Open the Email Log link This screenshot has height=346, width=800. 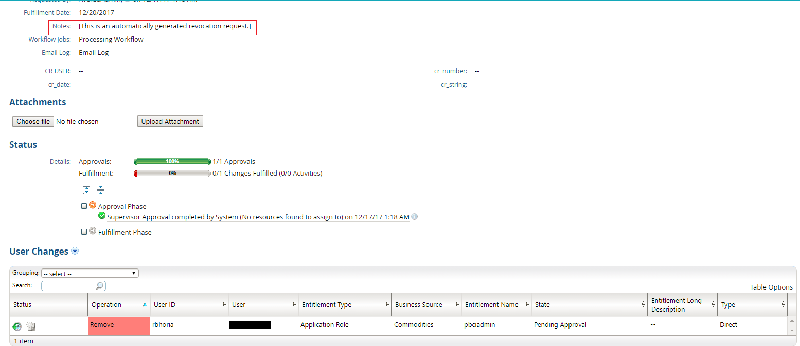pos(94,53)
